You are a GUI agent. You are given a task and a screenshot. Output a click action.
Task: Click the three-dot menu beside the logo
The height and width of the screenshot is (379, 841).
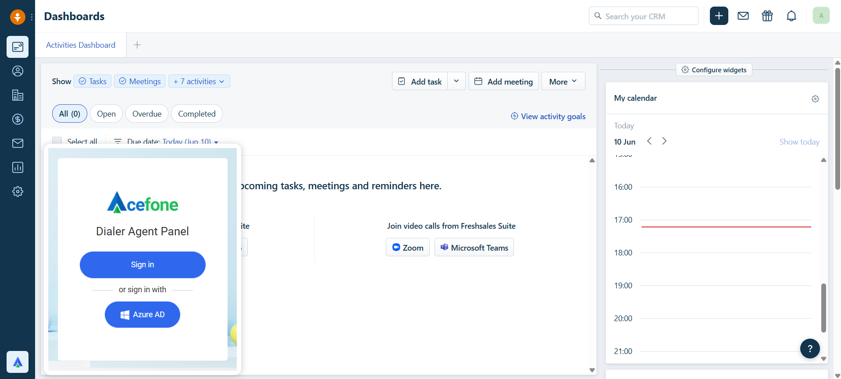(x=32, y=17)
